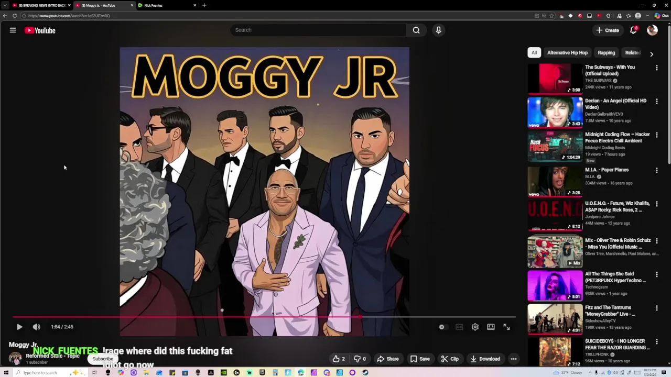
Task: Open options for Fitz and The Tantrums video
Action: click(657, 308)
